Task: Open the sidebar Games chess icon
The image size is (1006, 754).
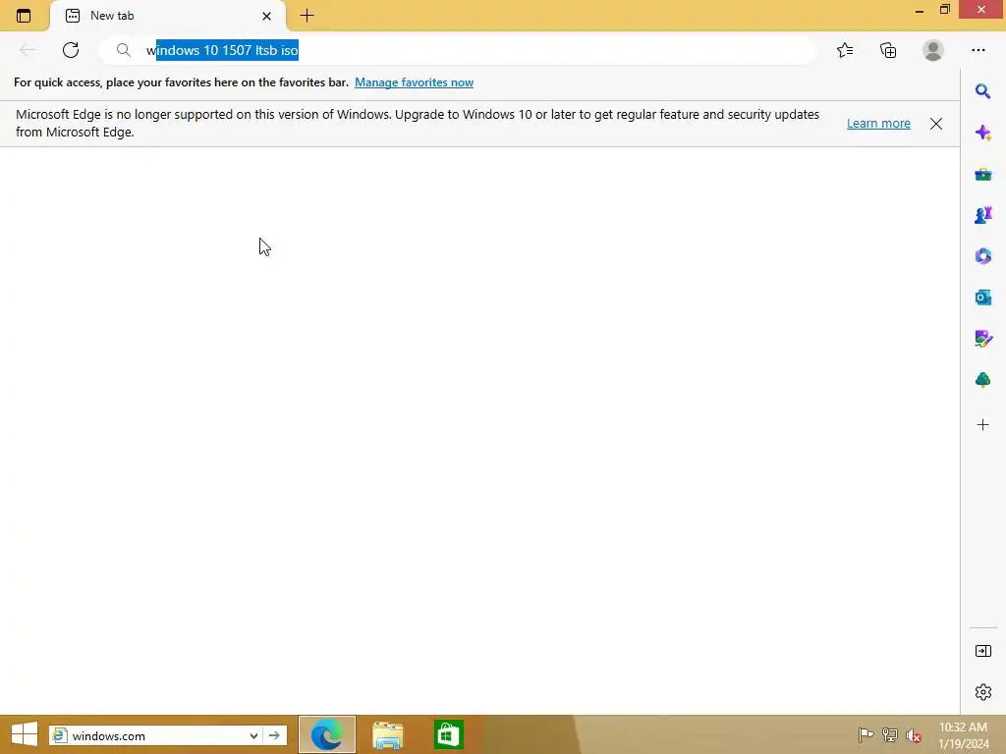Action: (982, 215)
